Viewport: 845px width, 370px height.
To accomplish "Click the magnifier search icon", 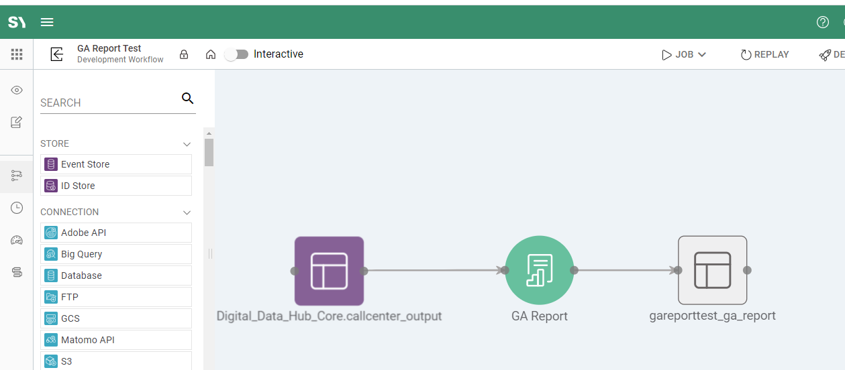I will pos(187,99).
